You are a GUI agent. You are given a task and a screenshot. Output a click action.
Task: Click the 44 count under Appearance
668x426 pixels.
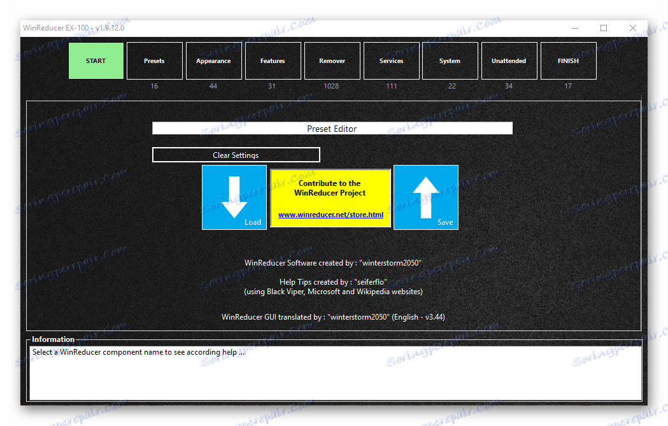pos(213,86)
